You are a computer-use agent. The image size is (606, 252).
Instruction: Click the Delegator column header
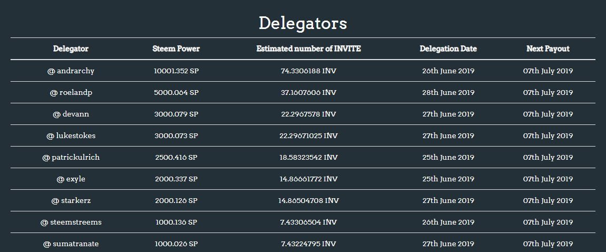click(71, 49)
